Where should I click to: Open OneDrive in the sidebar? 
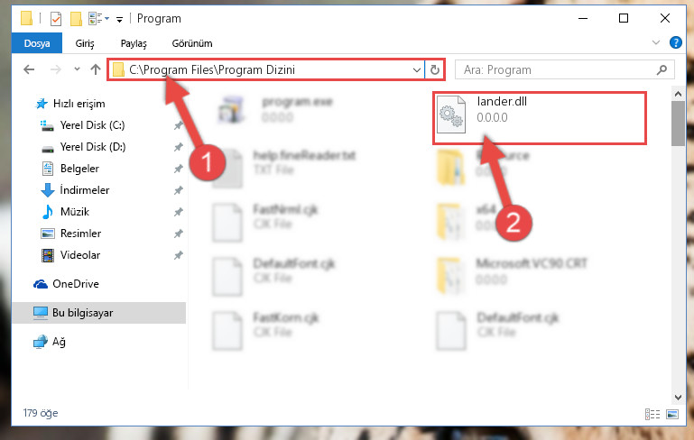(x=75, y=284)
